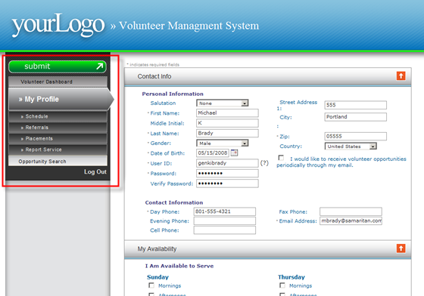Image resolution: width=424 pixels, height=296 pixels.
Task: Check Sunday Mornings availability
Action: pyautogui.click(x=151, y=285)
